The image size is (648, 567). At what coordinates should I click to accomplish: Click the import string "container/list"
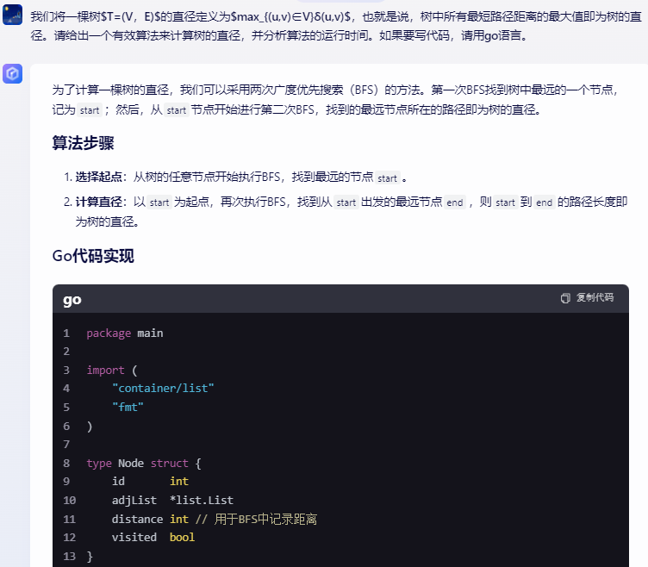163,389
